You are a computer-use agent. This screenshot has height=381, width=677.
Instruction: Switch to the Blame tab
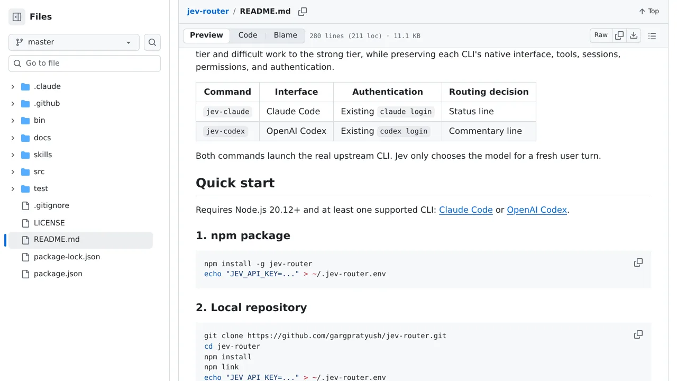pos(286,35)
